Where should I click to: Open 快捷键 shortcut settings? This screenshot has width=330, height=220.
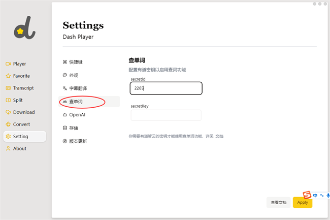pyautogui.click(x=89, y=62)
